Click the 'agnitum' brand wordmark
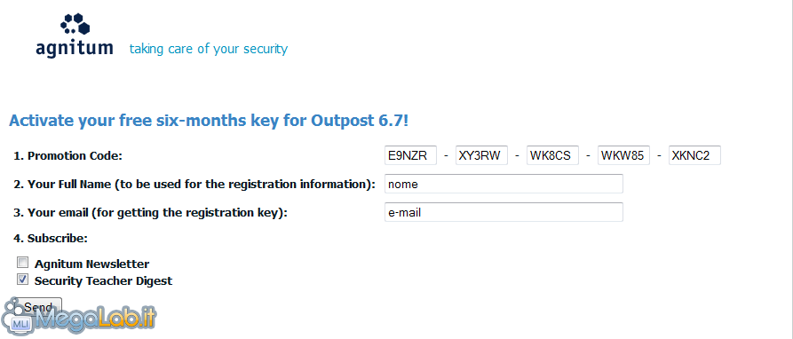 (x=75, y=49)
